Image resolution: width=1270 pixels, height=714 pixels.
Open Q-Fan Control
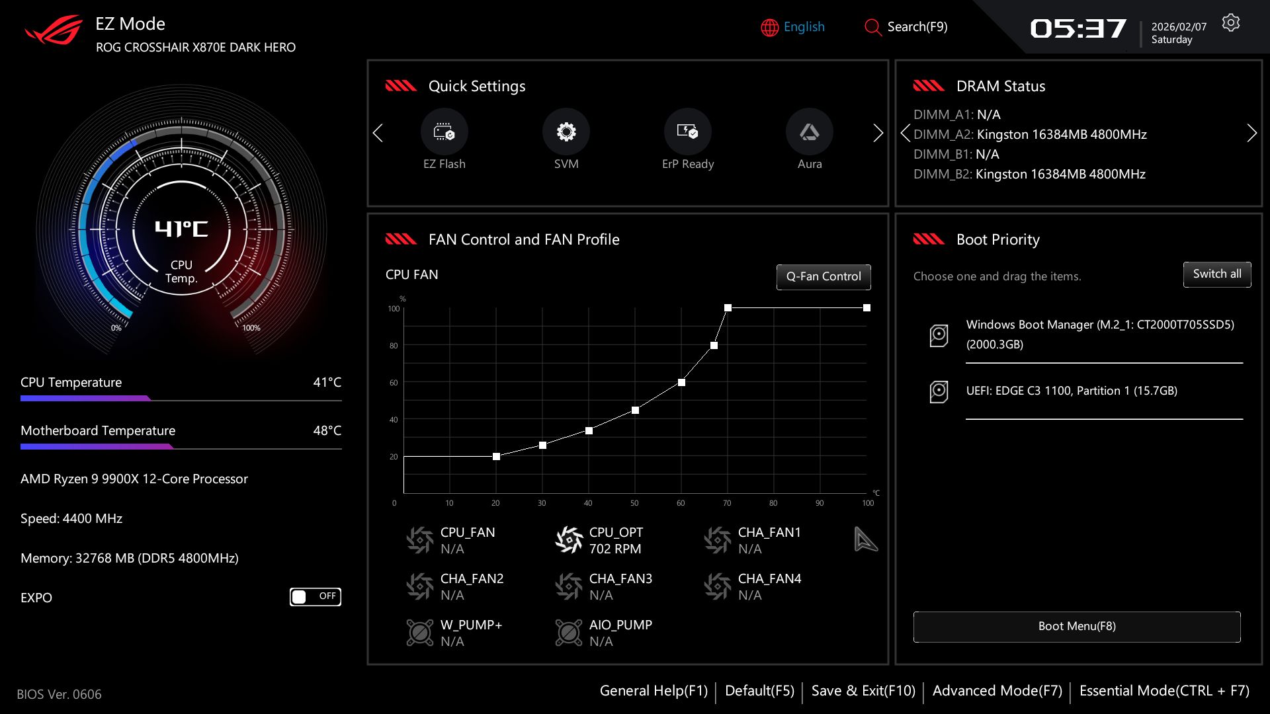tap(824, 276)
